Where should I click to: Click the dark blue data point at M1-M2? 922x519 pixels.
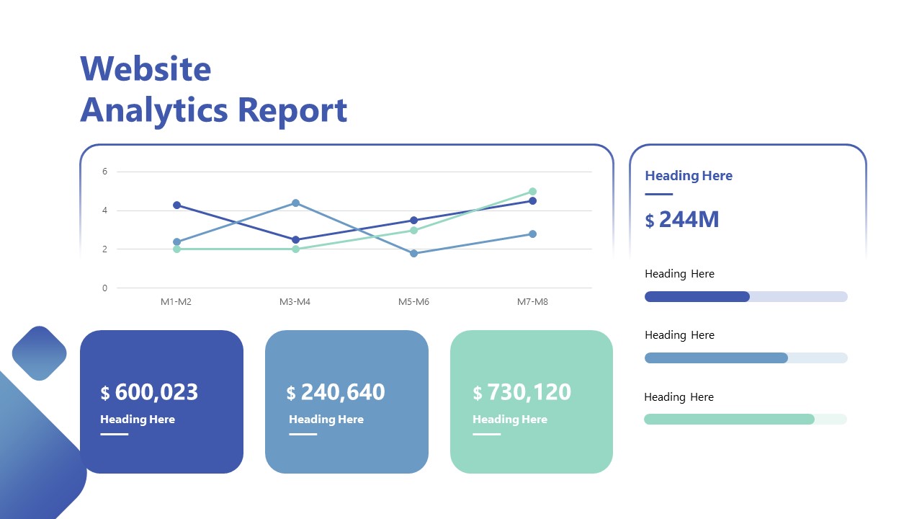click(x=175, y=205)
